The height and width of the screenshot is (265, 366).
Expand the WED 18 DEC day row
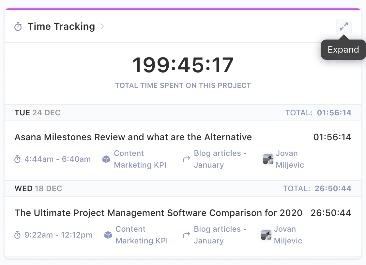(x=38, y=189)
